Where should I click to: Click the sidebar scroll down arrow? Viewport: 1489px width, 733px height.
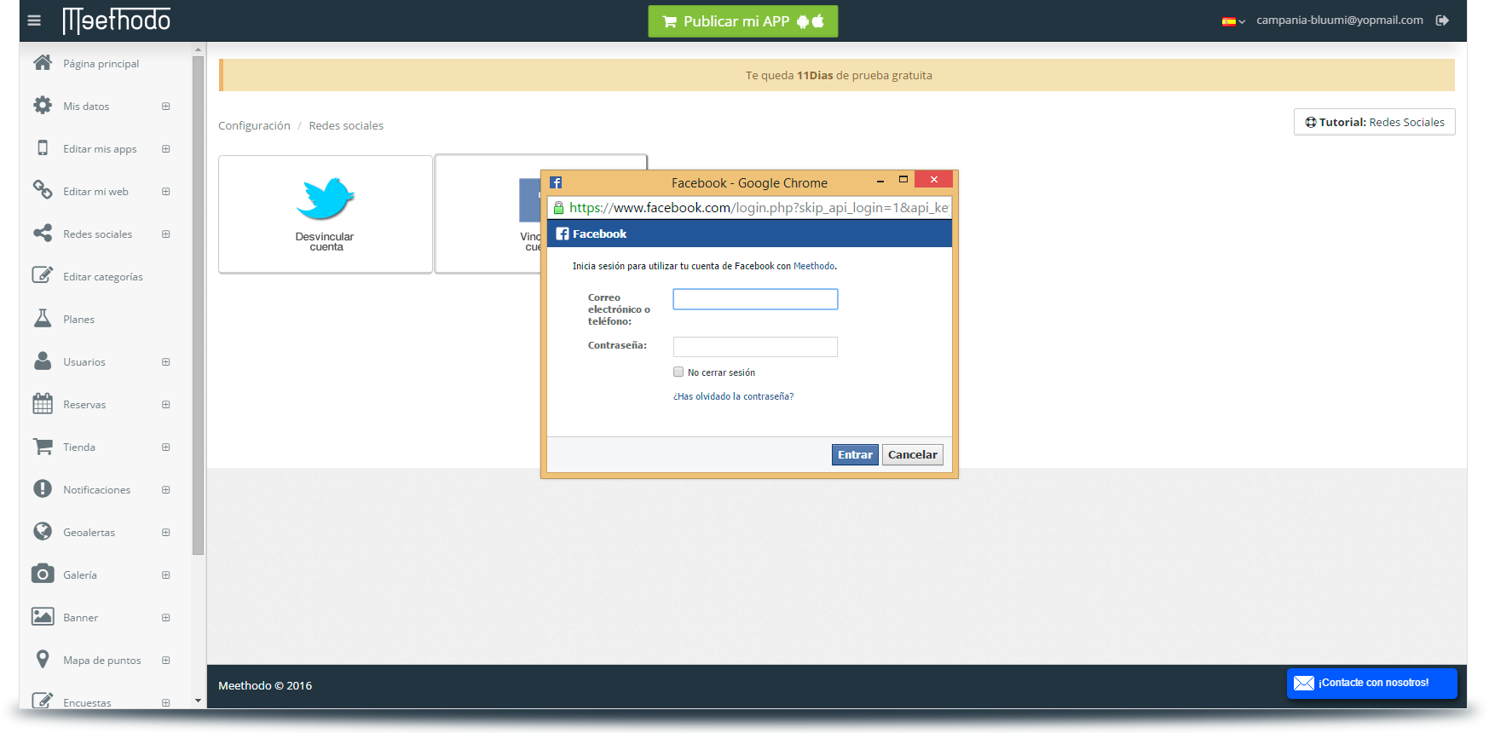point(198,701)
